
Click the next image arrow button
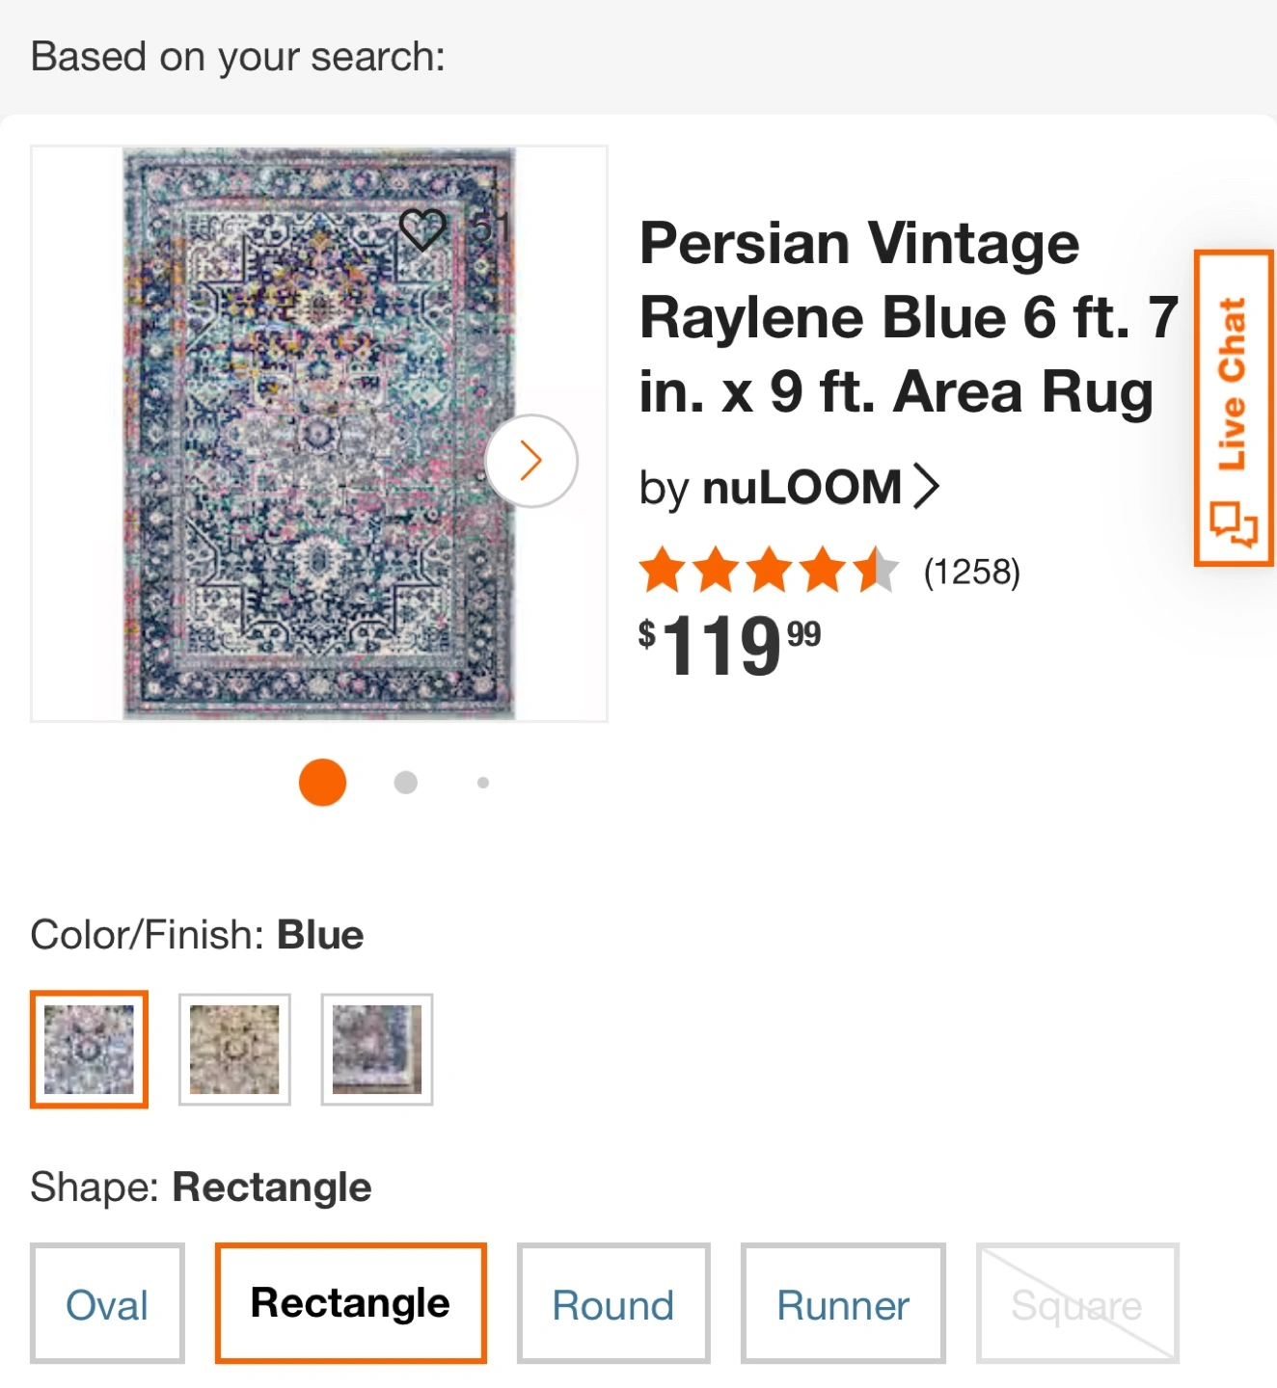coord(531,461)
